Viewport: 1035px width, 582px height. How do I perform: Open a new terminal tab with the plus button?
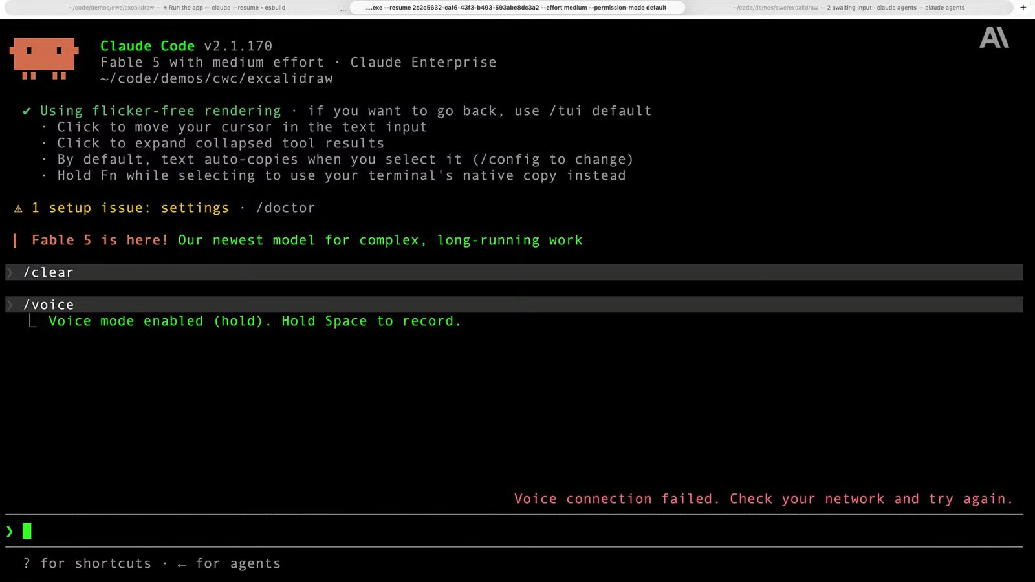tap(1023, 8)
